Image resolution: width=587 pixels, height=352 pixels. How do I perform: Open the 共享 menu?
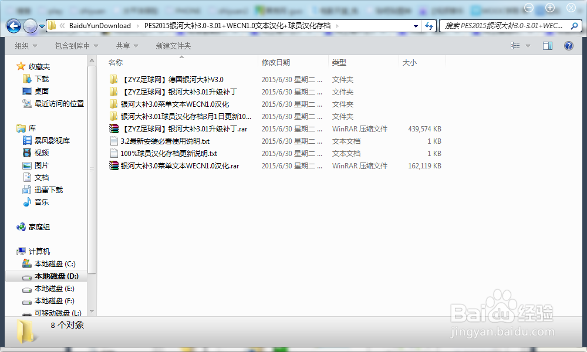[127, 46]
